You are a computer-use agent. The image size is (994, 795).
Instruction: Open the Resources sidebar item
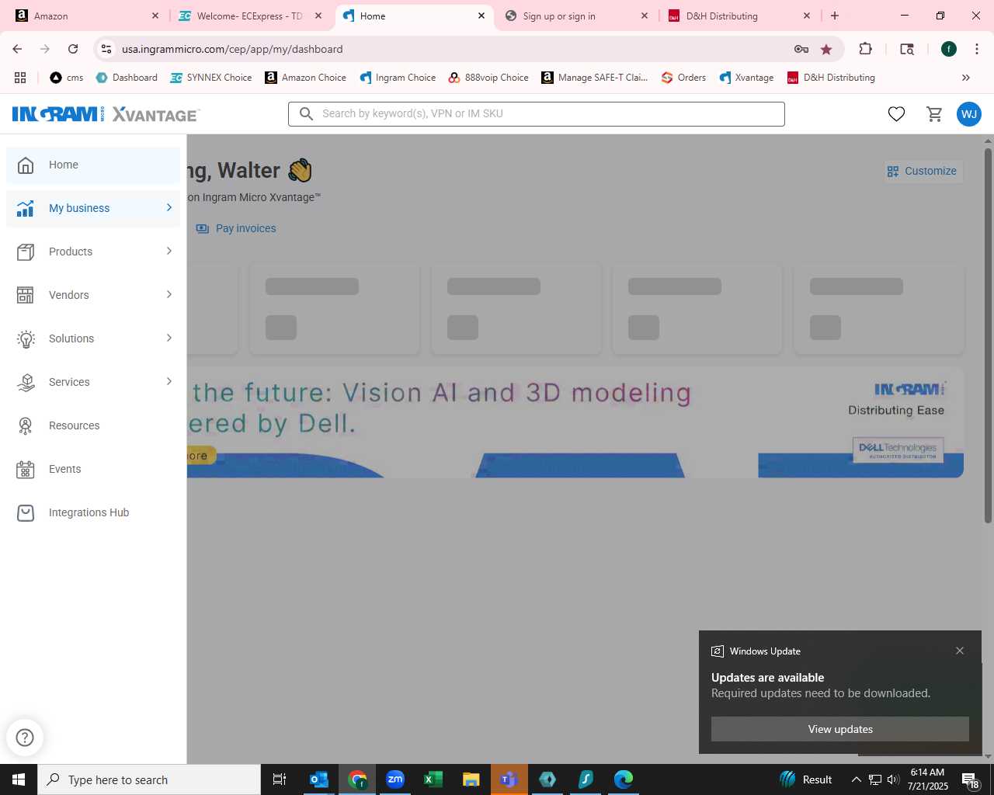93,425
